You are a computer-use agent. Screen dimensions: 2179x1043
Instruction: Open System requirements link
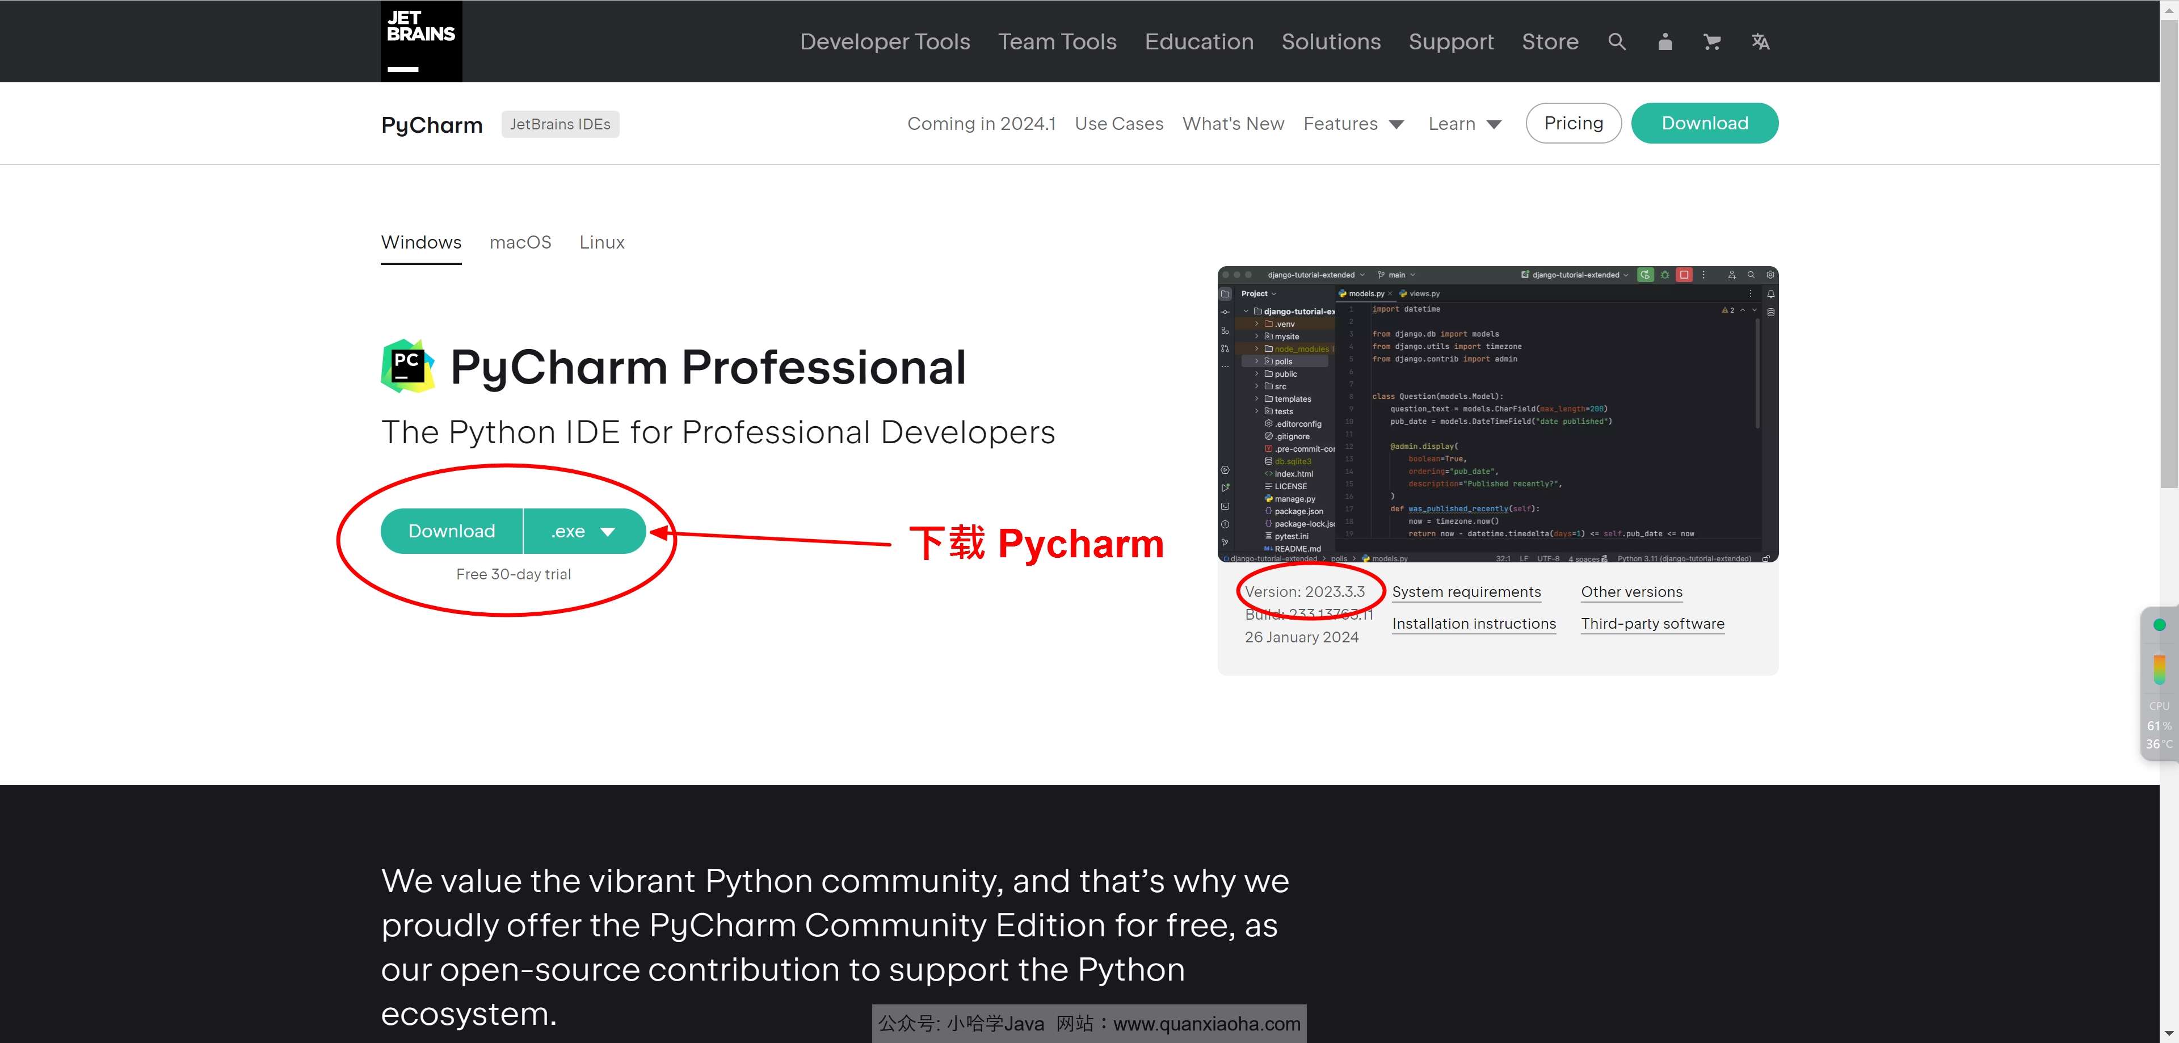[1466, 592]
